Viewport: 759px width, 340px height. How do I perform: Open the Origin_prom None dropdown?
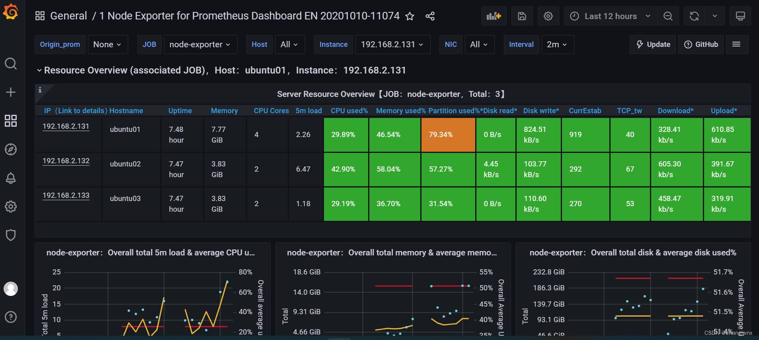point(107,44)
